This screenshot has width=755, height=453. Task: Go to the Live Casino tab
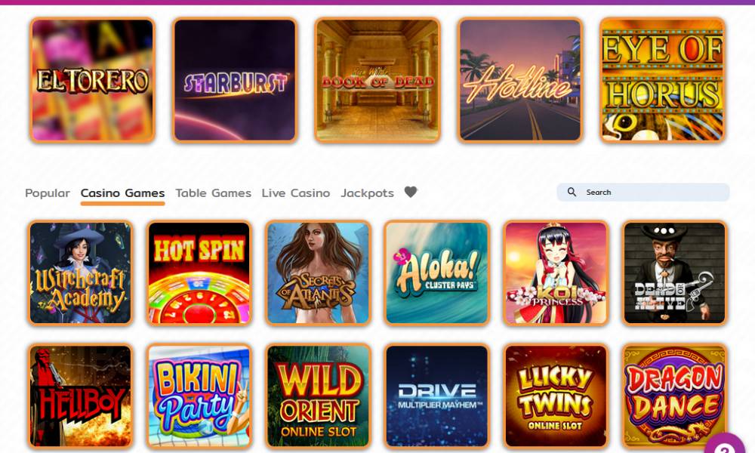tap(296, 193)
